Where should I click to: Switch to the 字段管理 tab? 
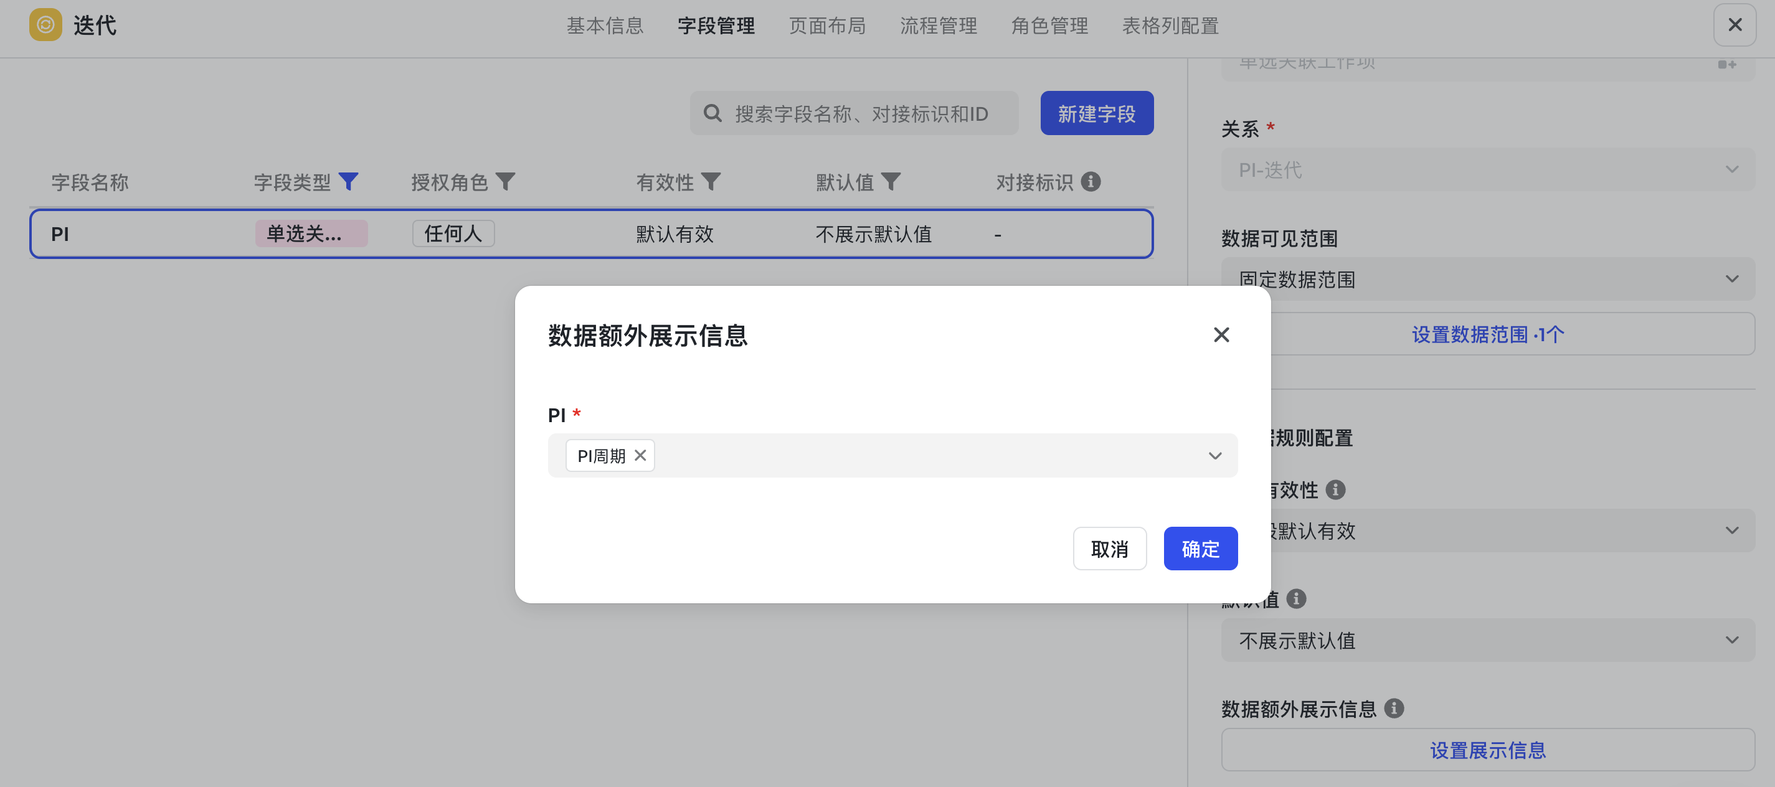[716, 26]
